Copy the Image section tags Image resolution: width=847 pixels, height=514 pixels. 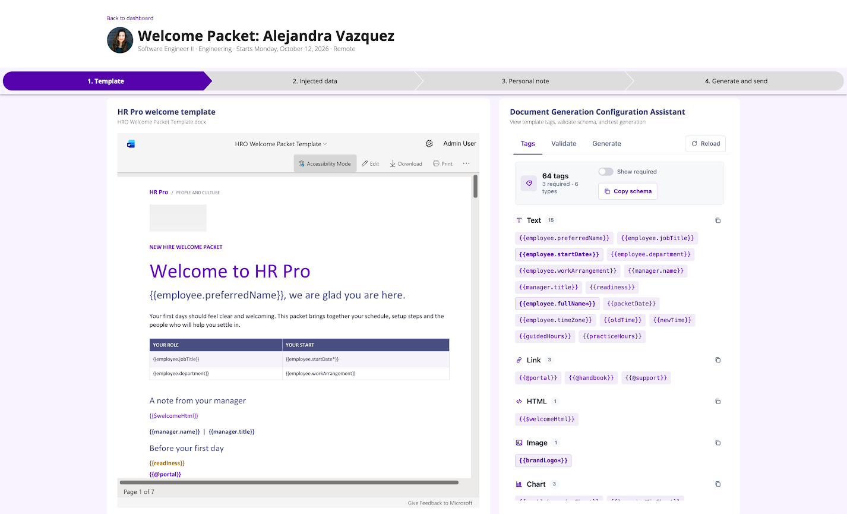click(718, 443)
